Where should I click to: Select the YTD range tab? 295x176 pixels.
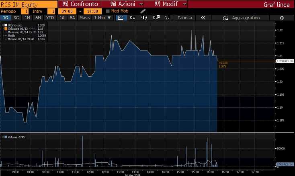tap(50, 18)
